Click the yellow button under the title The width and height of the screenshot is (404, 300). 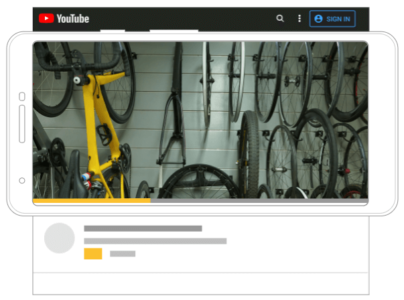[93, 254]
